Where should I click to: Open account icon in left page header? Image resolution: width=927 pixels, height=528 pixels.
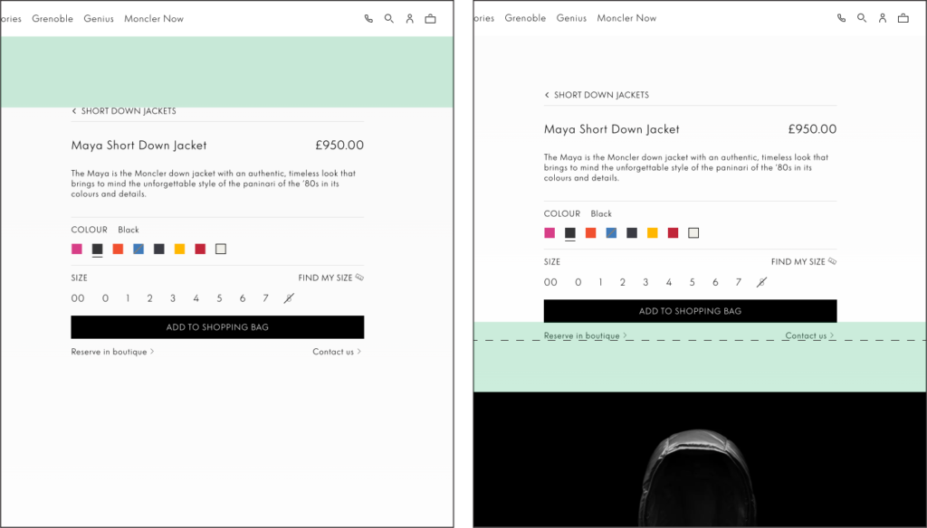point(410,18)
